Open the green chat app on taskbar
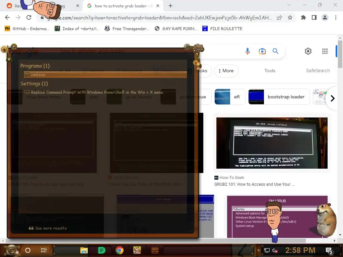 pyautogui.click(x=101, y=250)
